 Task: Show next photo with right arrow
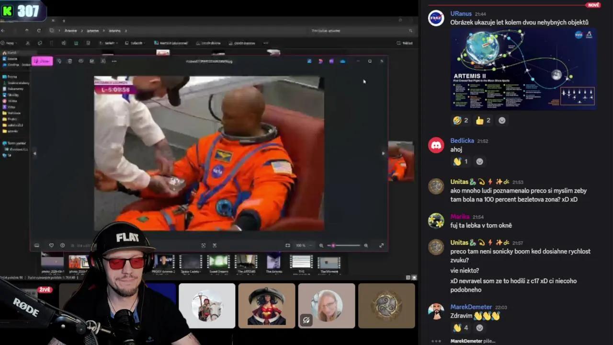(x=383, y=153)
